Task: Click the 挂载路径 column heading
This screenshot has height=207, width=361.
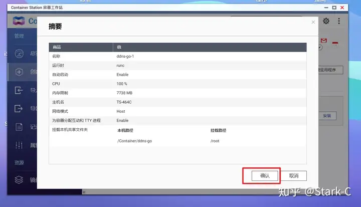Action: click(218, 130)
